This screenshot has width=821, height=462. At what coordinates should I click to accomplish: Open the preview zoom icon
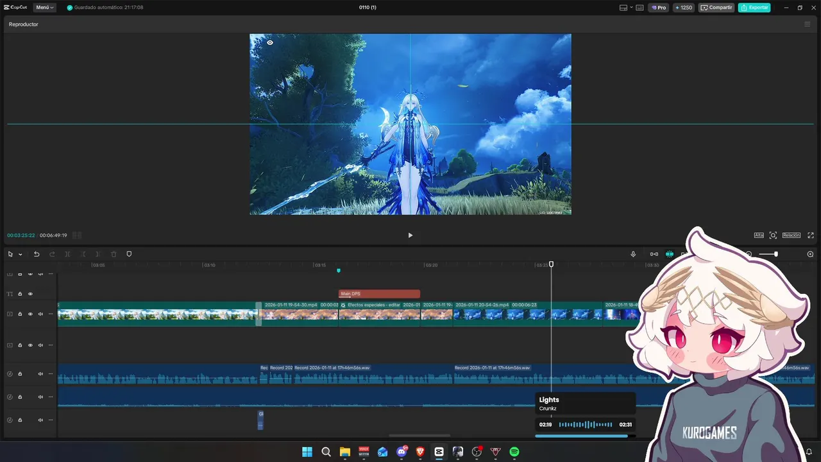[x=773, y=235]
